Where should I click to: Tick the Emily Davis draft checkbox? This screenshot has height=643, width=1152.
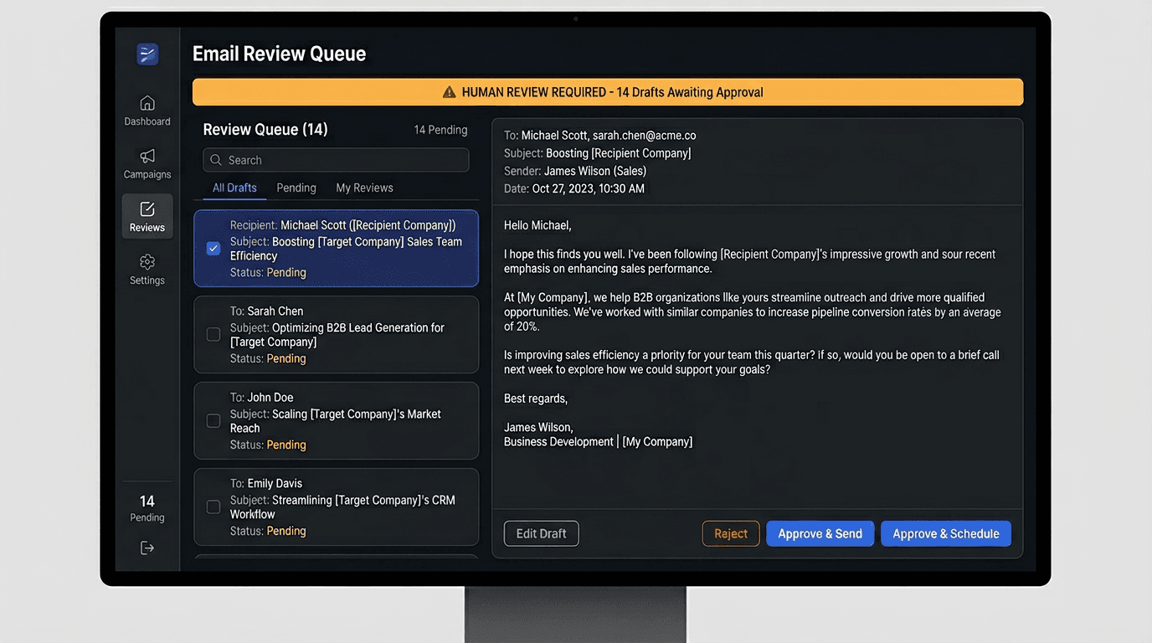tap(213, 507)
